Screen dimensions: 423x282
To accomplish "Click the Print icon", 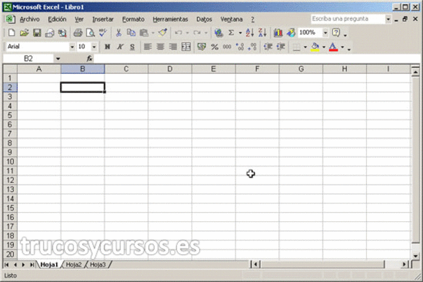I will tap(78, 33).
